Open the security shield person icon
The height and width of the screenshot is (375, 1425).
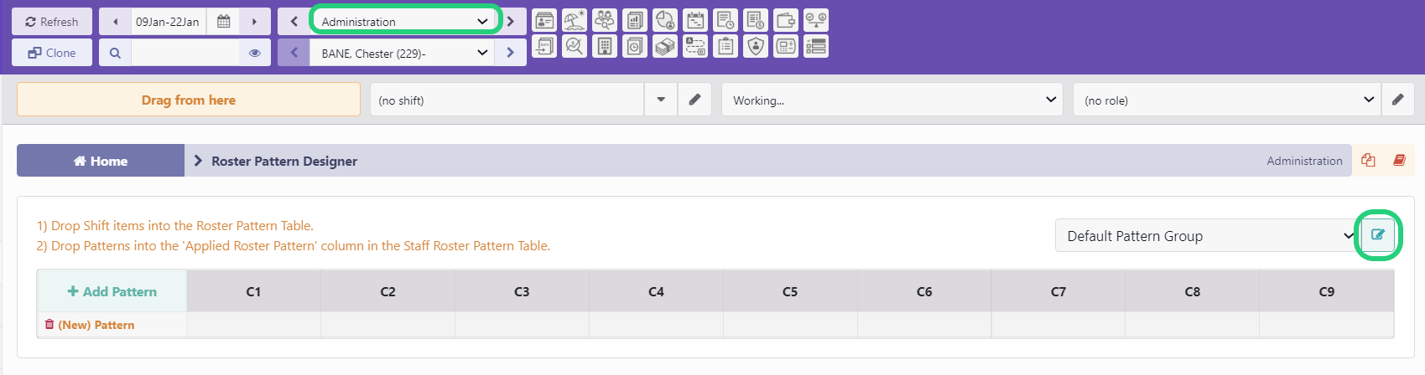point(756,46)
